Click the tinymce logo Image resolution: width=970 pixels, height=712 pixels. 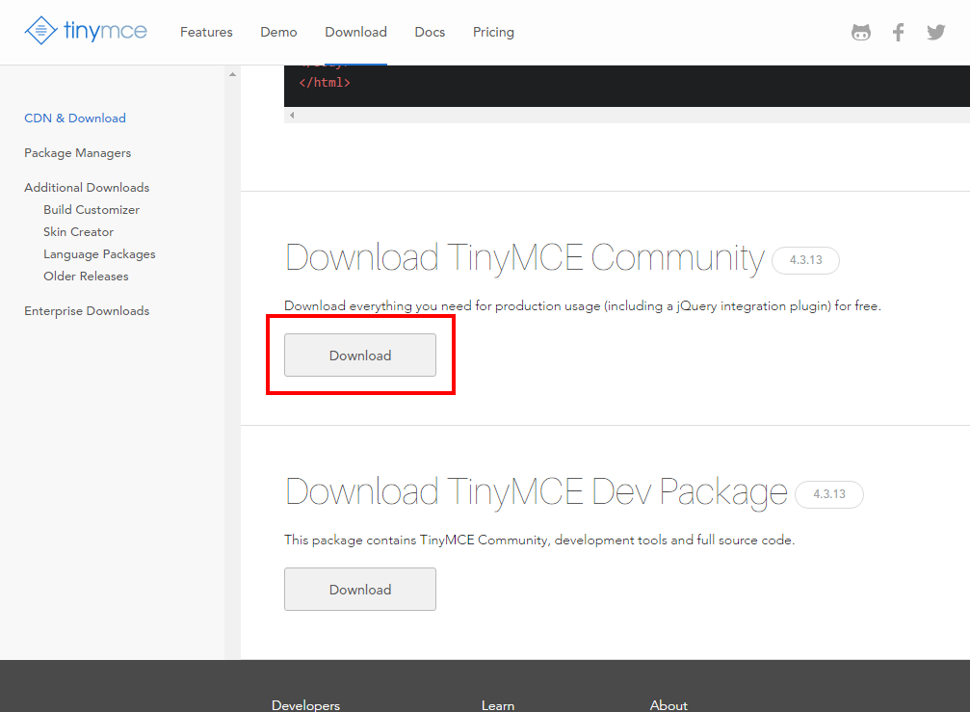tap(86, 30)
